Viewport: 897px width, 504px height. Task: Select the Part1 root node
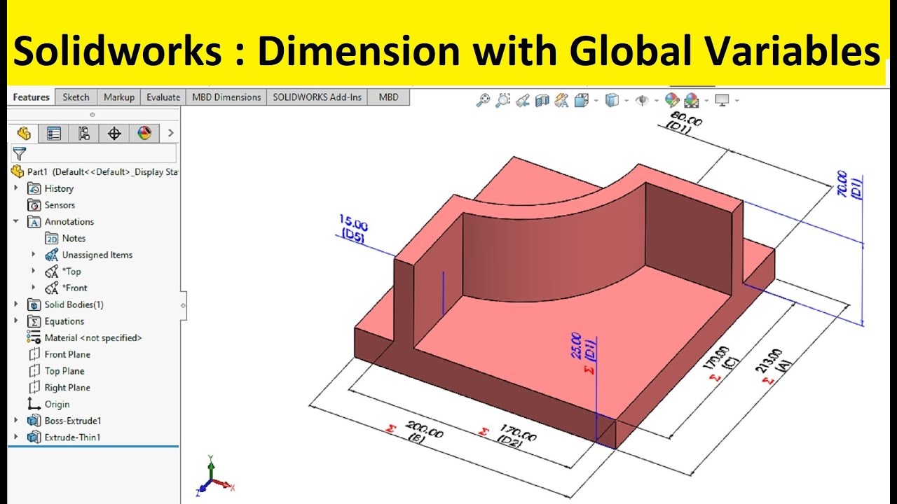94,171
